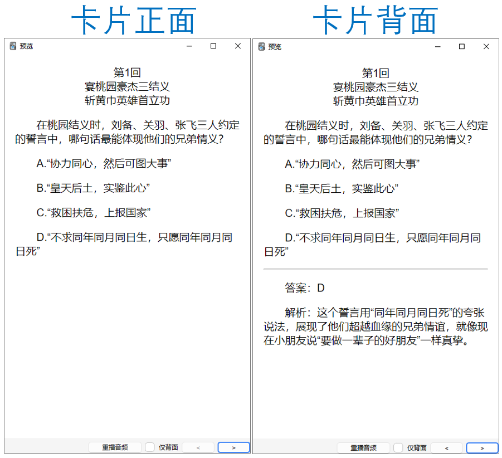Close the right preview window
Image resolution: width=502 pixels, height=458 pixels.
tap(486, 47)
